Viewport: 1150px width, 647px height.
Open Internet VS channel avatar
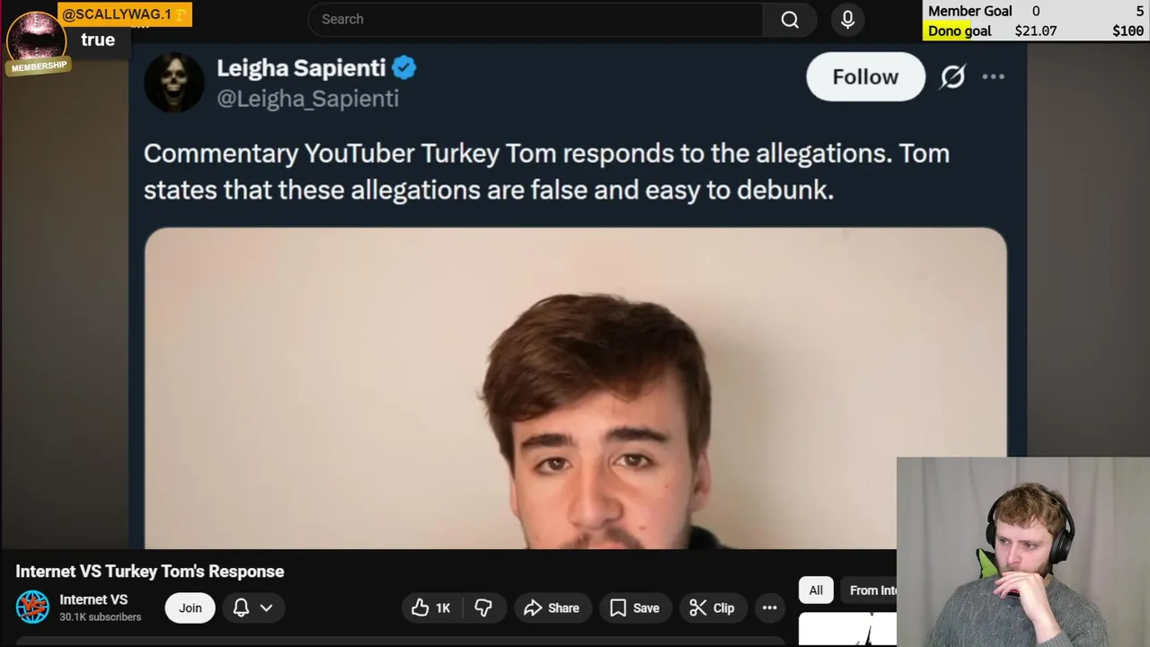tap(32, 607)
